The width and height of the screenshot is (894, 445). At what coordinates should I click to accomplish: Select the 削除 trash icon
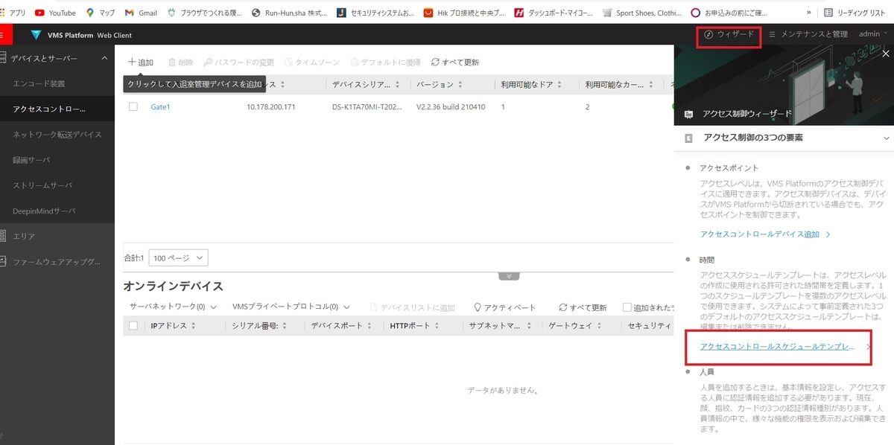click(173, 62)
